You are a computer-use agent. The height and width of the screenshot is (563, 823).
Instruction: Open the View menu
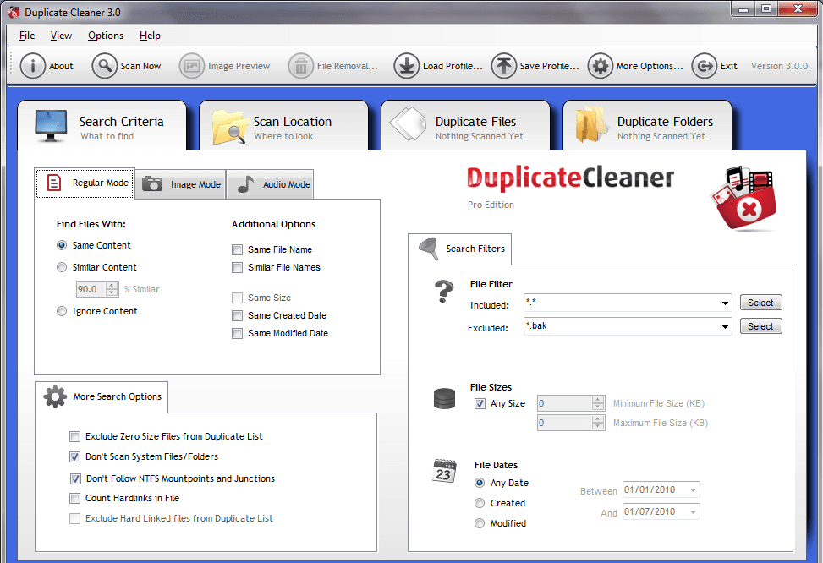[62, 36]
